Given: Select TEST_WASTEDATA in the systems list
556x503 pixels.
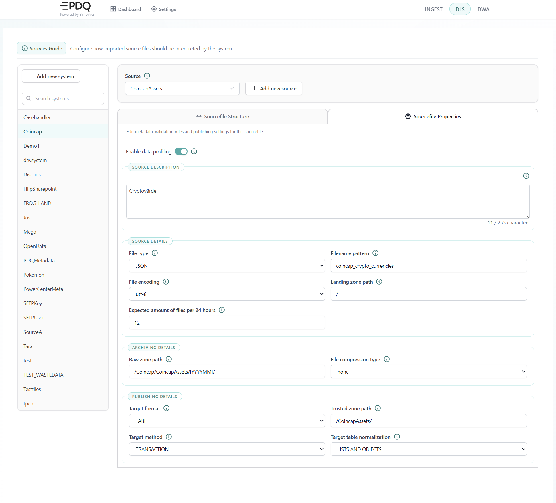Looking at the screenshot, I should point(63,375).
